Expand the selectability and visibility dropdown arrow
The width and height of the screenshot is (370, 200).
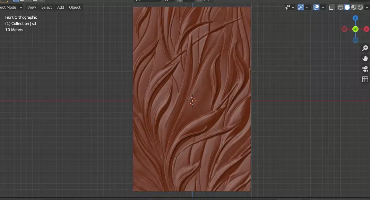click(x=293, y=8)
